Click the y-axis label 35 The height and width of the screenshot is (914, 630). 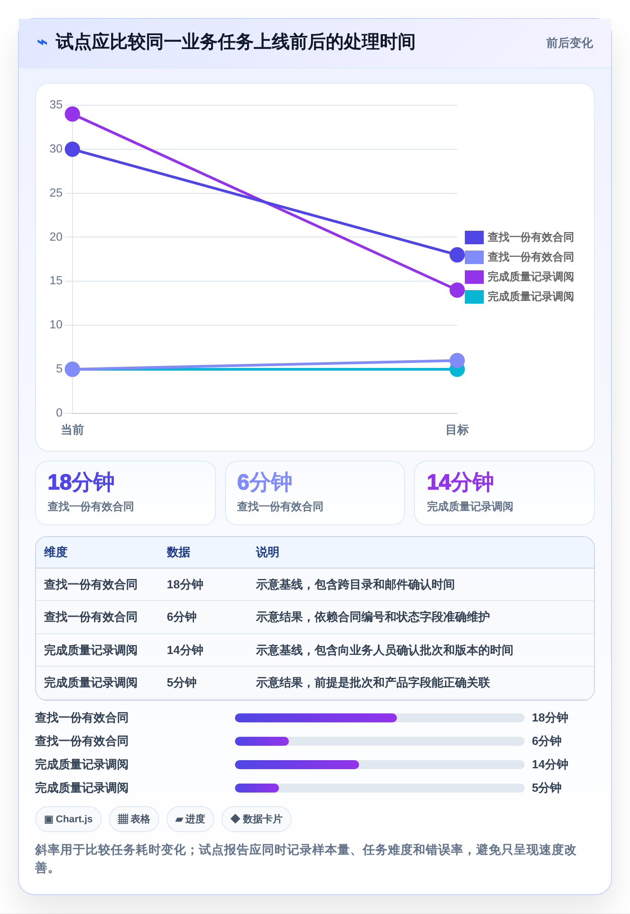pos(56,105)
